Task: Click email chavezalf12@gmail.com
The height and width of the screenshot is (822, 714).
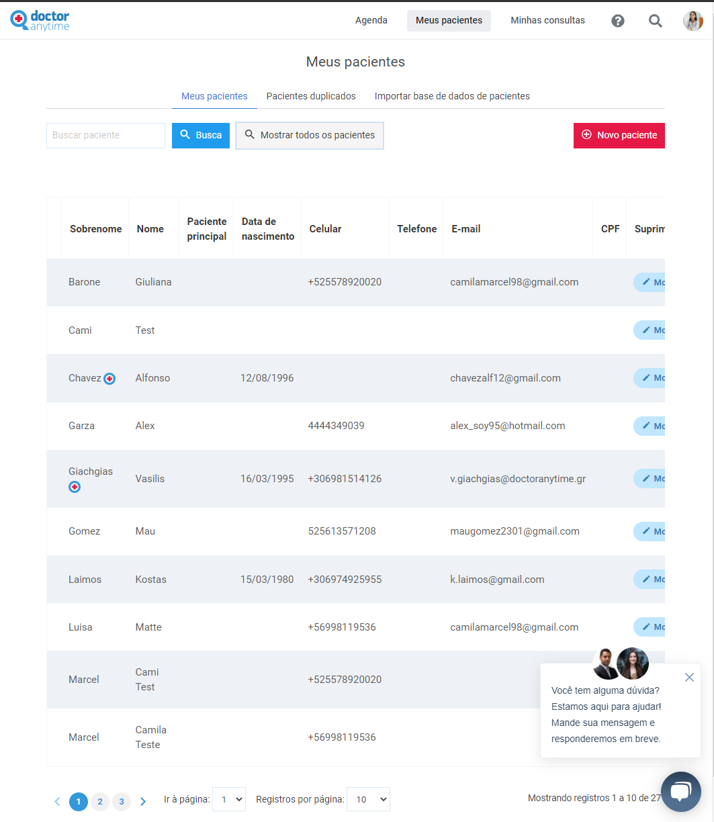Action: tap(505, 378)
